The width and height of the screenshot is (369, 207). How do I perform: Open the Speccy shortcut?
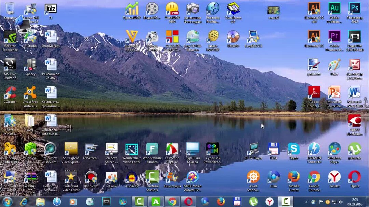click(30, 67)
